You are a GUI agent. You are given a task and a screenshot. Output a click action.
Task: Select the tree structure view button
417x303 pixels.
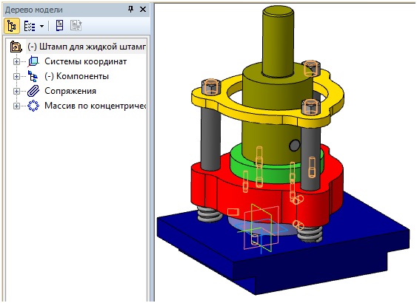click(x=12, y=26)
